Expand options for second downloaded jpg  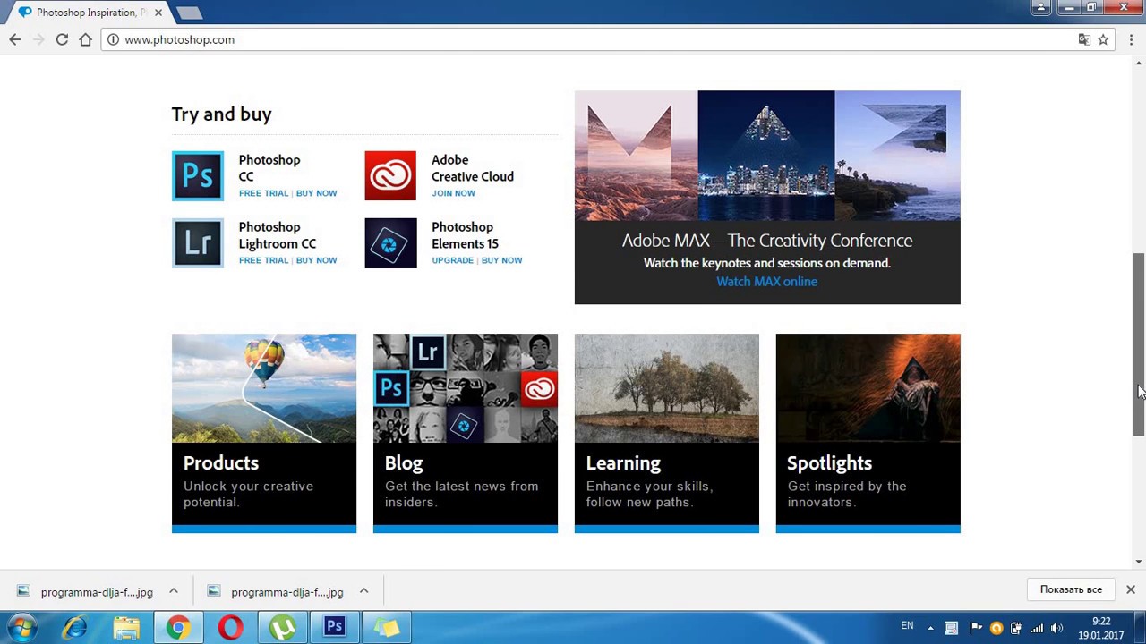(x=364, y=591)
